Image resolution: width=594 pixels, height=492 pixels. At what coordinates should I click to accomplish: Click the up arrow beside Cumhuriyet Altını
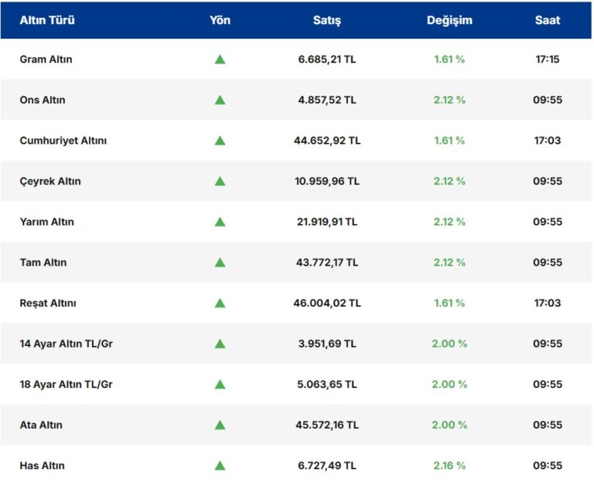click(220, 141)
